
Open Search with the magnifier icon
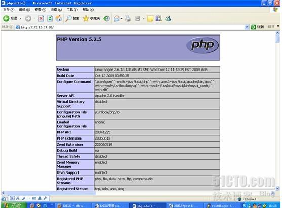click(x=68, y=18)
